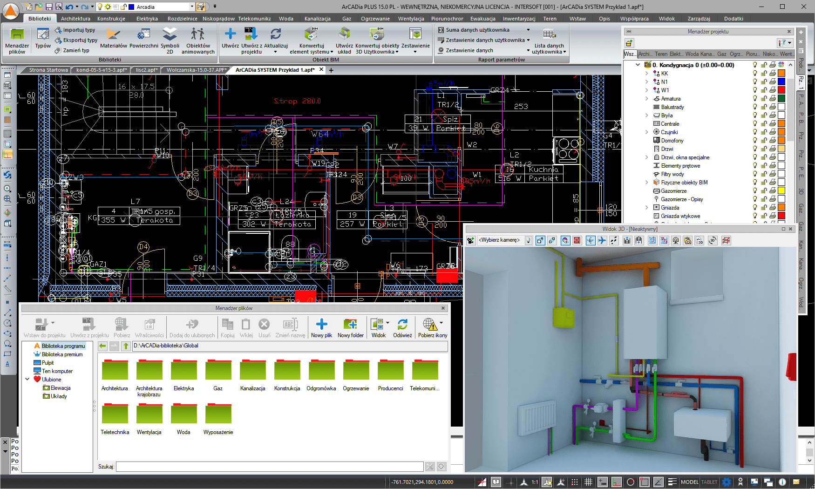815x489 pixels.
Task: Open the Wentylacja library folder
Action: point(149,419)
